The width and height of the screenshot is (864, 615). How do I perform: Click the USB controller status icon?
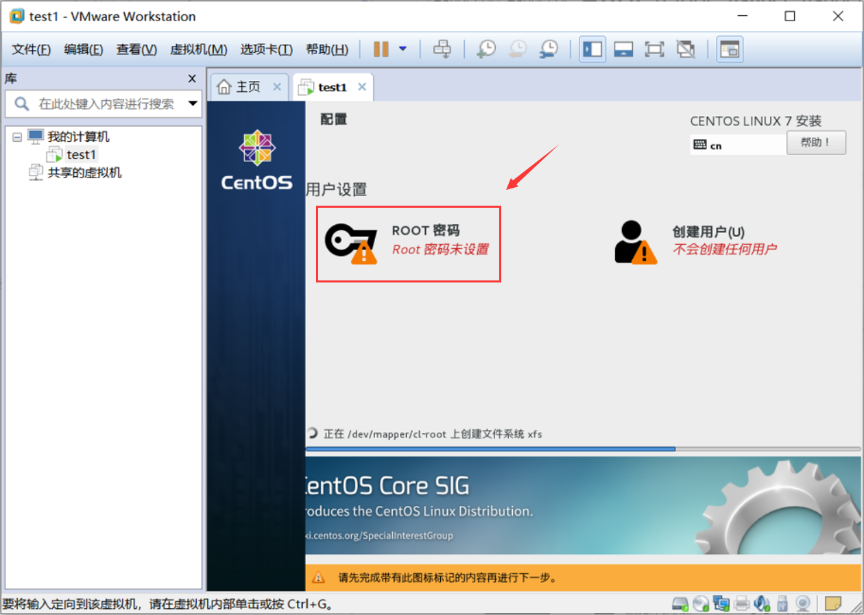[782, 603]
